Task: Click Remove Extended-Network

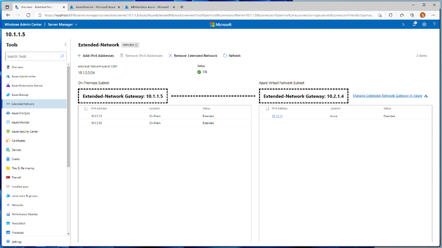Action: [193, 56]
